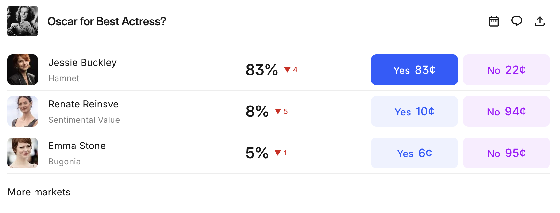
Task: Click the 8% chance for Renate Reinsve
Action: pos(257,111)
